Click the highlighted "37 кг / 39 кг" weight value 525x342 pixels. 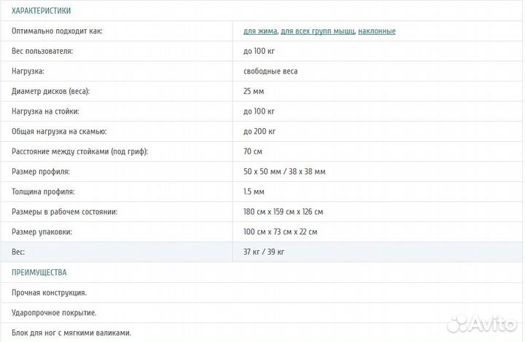264,252
